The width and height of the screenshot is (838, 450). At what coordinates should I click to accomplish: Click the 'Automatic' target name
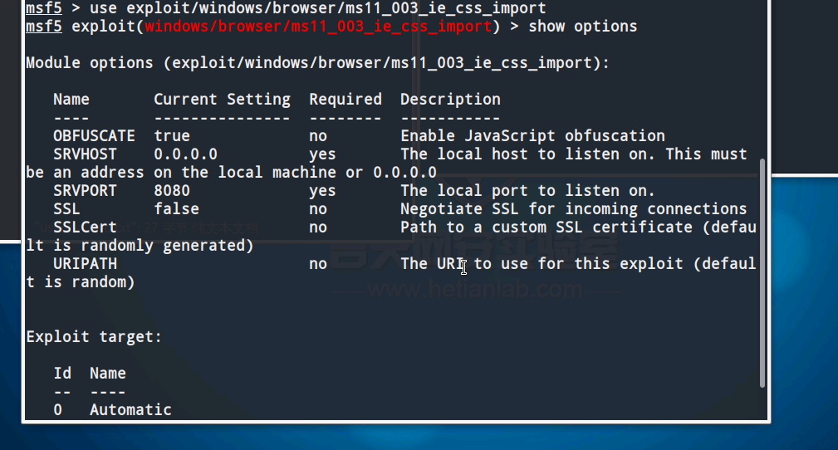[x=130, y=410]
